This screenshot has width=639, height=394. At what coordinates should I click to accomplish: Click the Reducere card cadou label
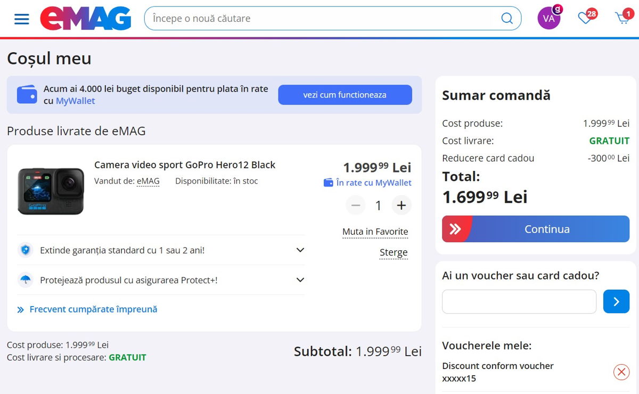pos(488,159)
